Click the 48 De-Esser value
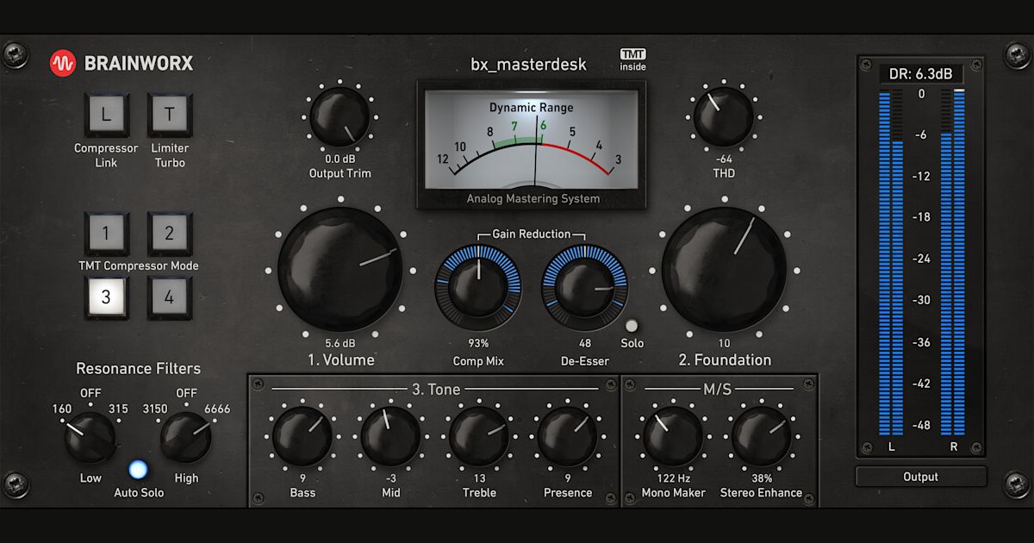Screen dimensions: 1034x543 pos(585,343)
